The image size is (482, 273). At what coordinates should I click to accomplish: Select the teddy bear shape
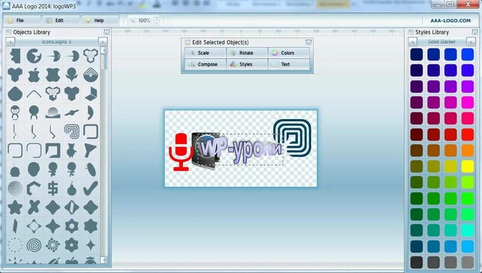[72, 150]
